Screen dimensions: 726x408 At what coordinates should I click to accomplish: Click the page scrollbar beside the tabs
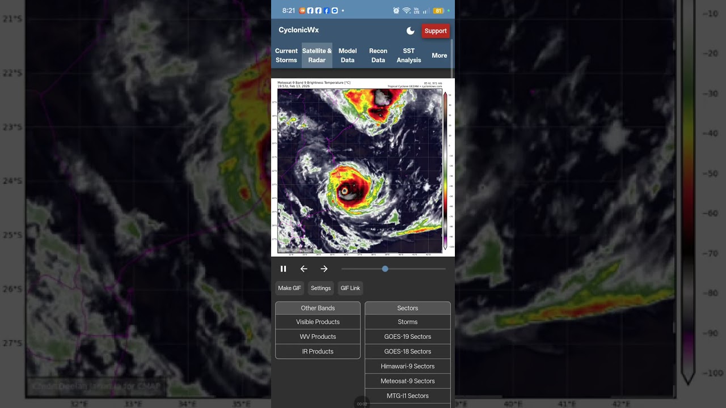pyautogui.click(x=452, y=58)
